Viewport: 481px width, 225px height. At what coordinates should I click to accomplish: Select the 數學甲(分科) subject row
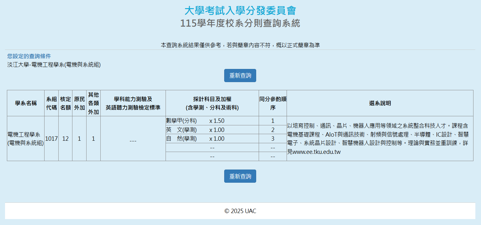(x=195, y=121)
